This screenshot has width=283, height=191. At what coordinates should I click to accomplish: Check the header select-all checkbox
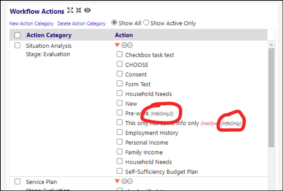click(x=17, y=35)
